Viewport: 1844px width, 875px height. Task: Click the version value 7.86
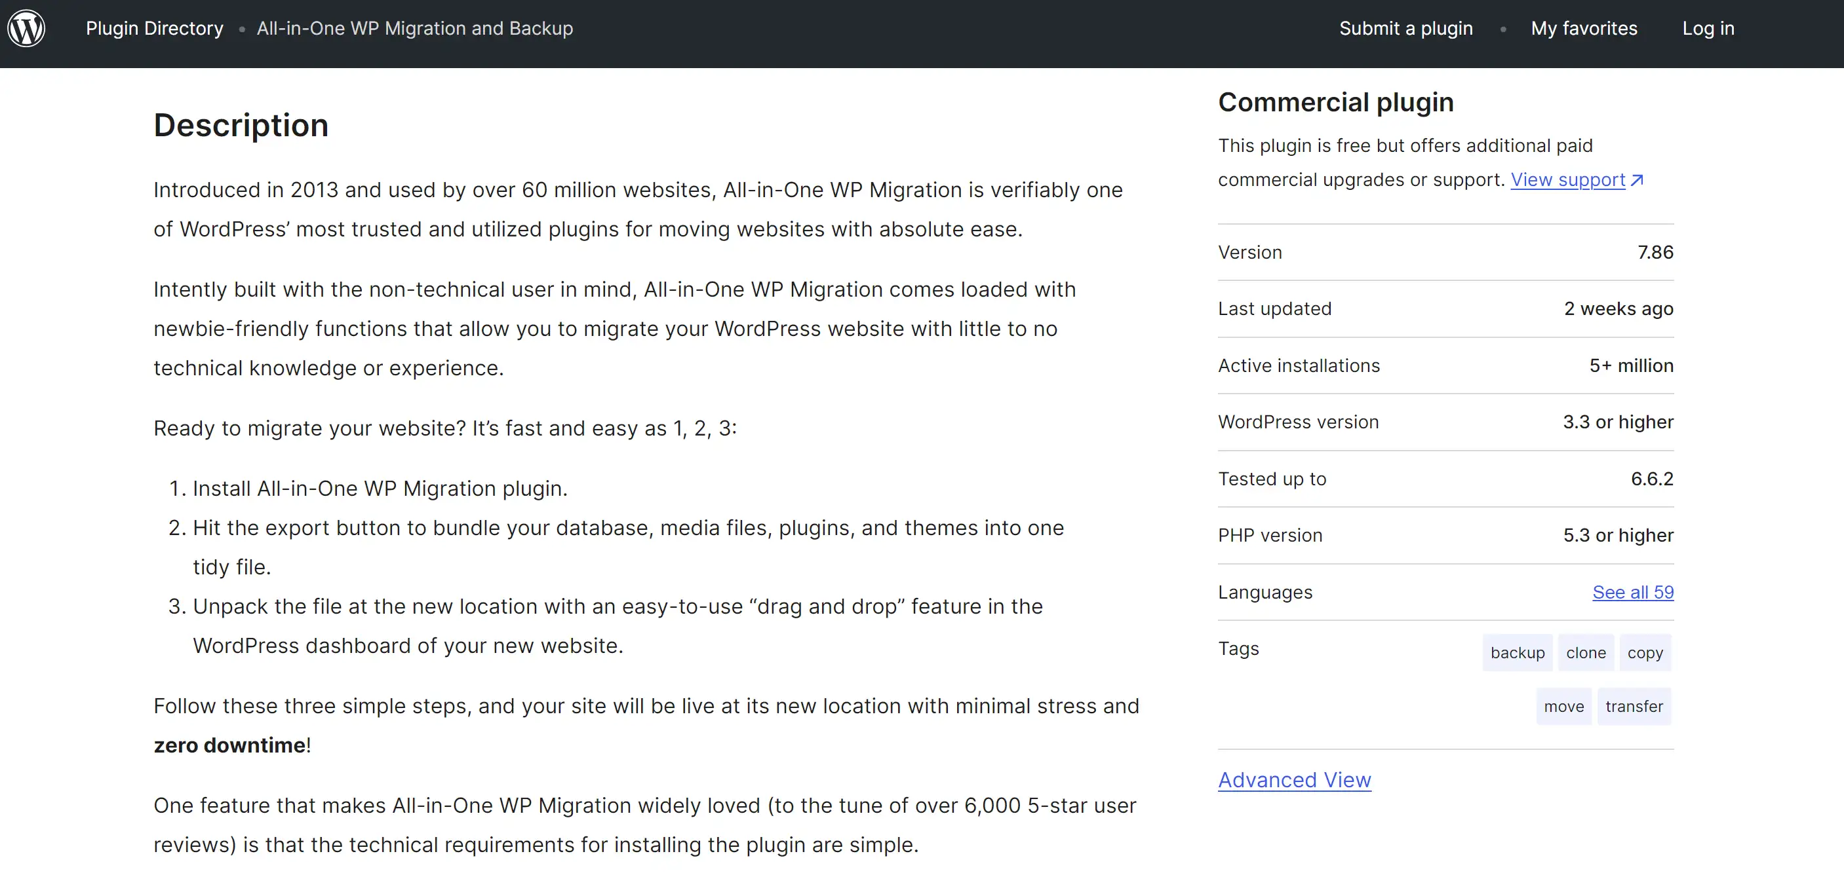[x=1655, y=253]
